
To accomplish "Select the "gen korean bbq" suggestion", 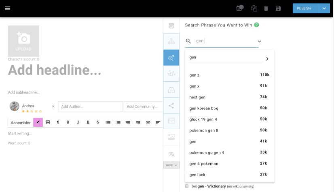I will pyautogui.click(x=204, y=108).
